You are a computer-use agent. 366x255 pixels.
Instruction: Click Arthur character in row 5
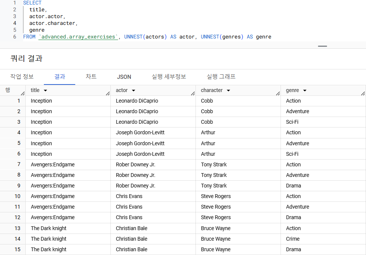[208, 143]
